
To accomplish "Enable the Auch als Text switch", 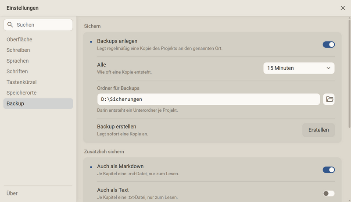I will pos(329,193).
